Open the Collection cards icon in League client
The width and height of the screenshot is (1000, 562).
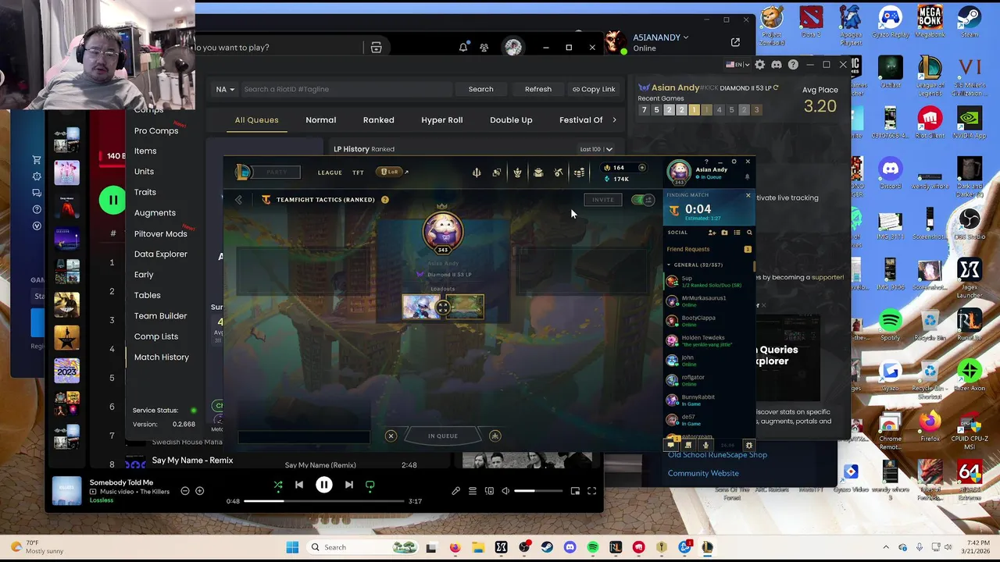click(497, 173)
